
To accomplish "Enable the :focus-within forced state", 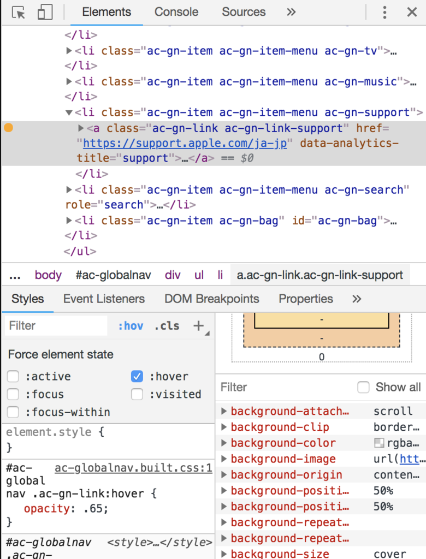I will point(13,412).
